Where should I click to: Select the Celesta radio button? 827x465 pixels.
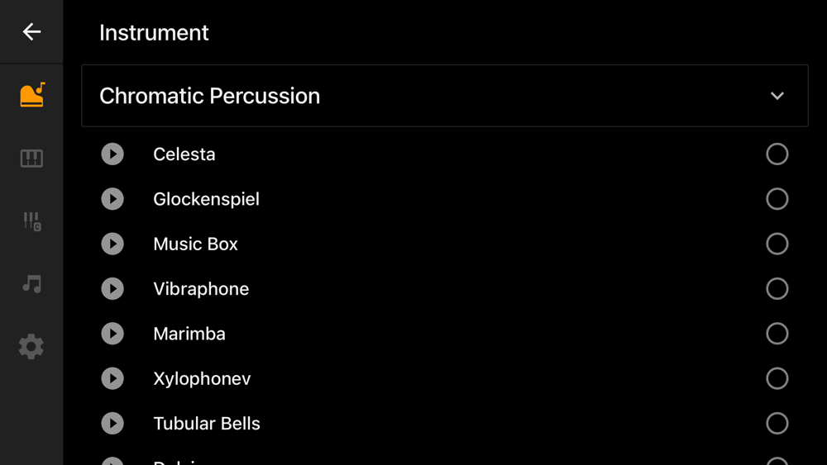tap(777, 154)
